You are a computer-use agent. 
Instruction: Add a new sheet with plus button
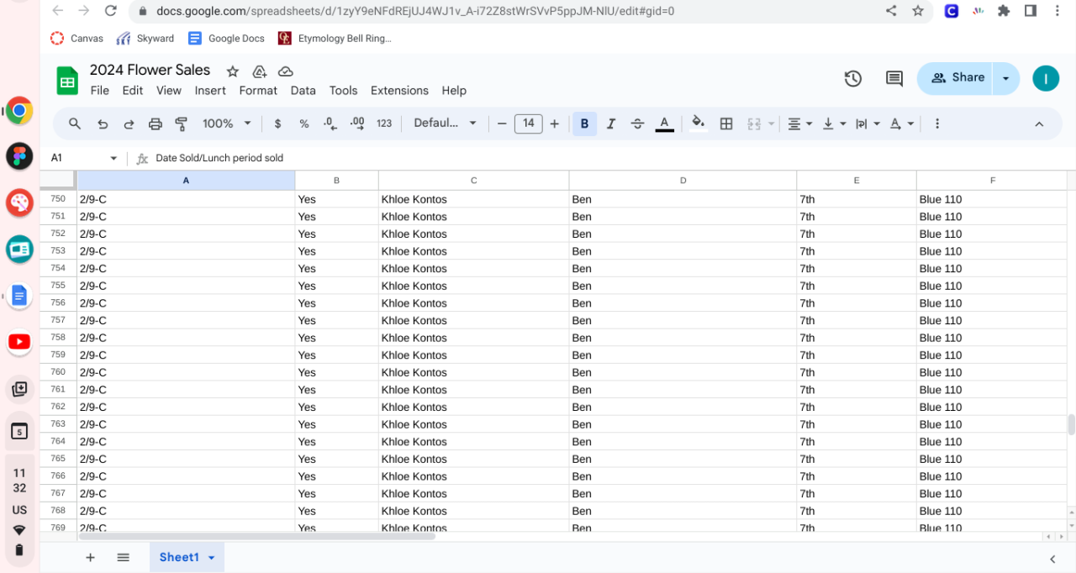coord(90,557)
